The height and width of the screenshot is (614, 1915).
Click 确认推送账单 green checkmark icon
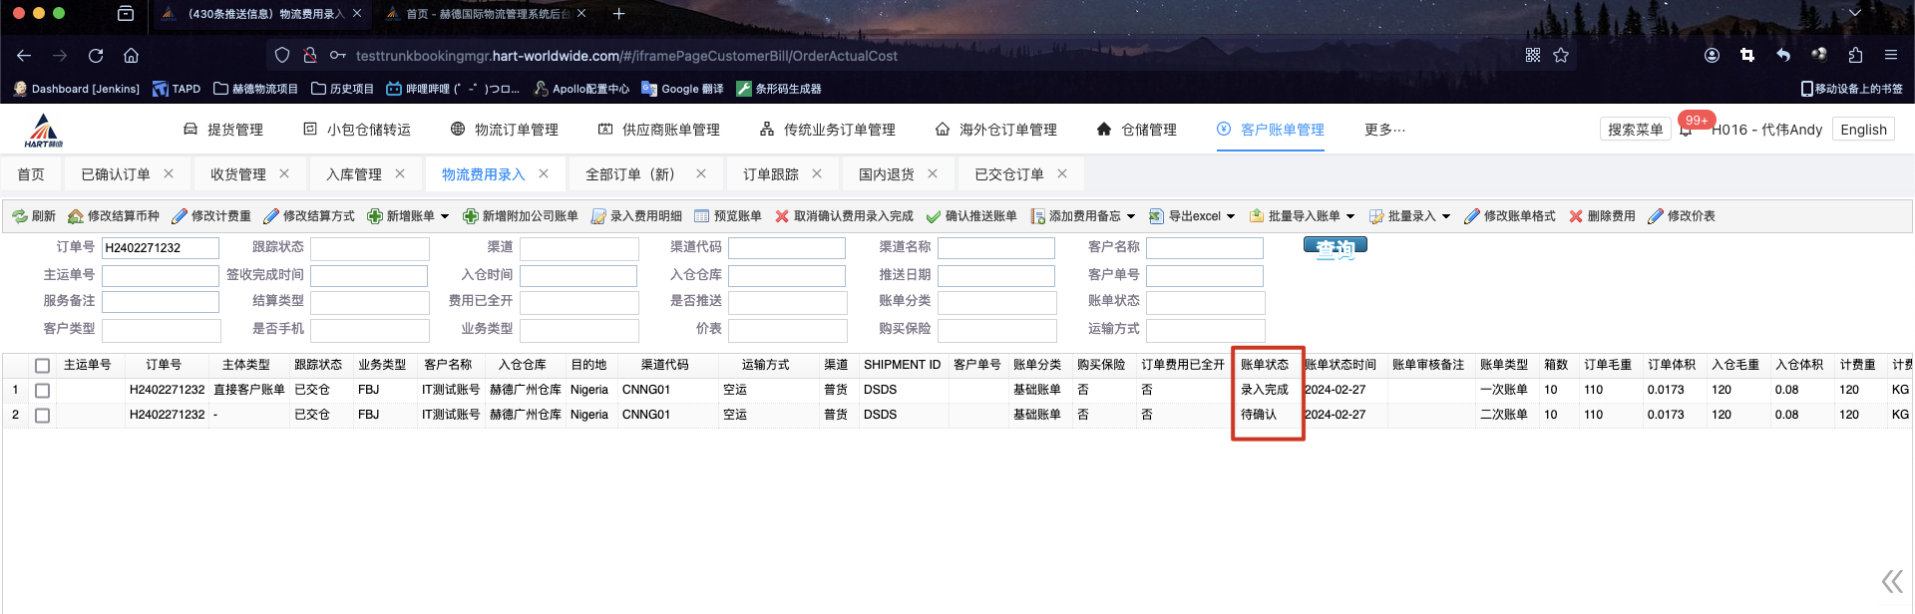[934, 216]
